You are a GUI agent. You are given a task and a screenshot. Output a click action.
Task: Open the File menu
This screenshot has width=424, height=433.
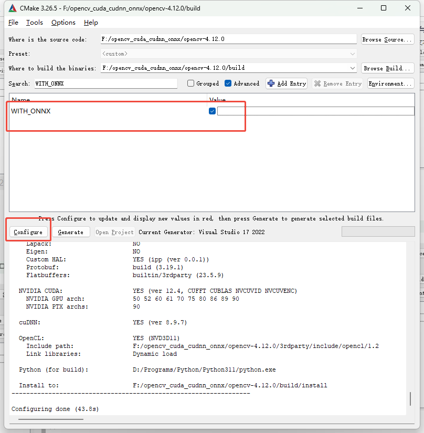(x=13, y=23)
